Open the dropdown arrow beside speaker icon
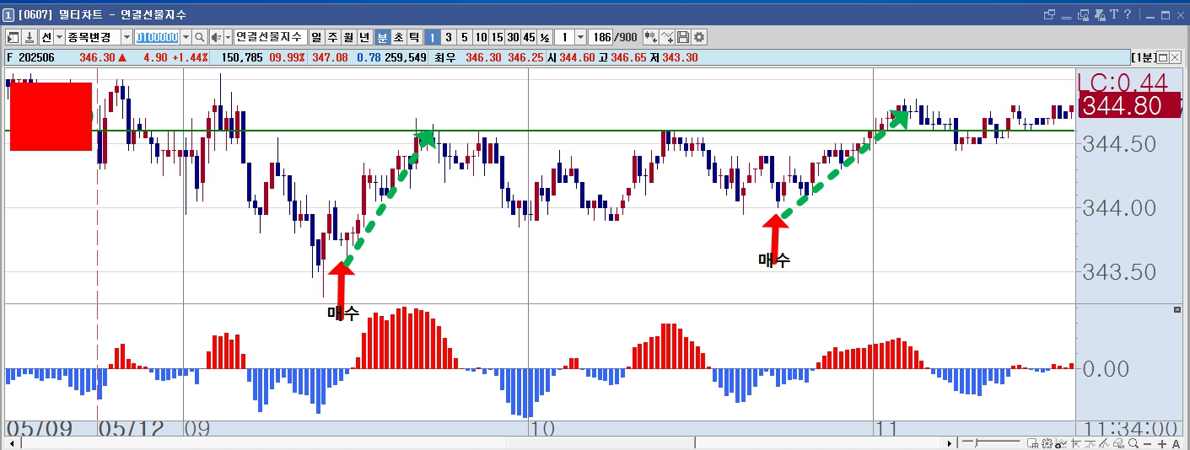This screenshot has height=450, width=1190. 228,37
